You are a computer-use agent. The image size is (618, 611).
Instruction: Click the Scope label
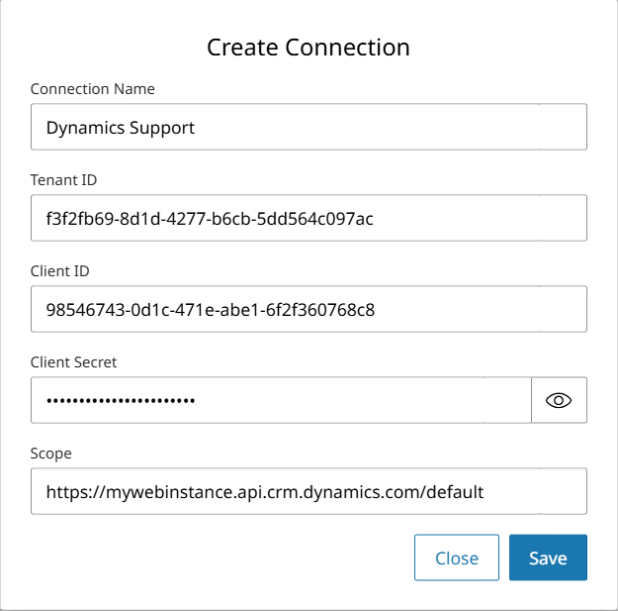pyautogui.click(x=50, y=454)
